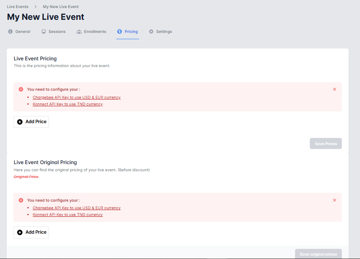Go to the Settings tab
Viewport: 360px width, 259px height.
click(164, 32)
